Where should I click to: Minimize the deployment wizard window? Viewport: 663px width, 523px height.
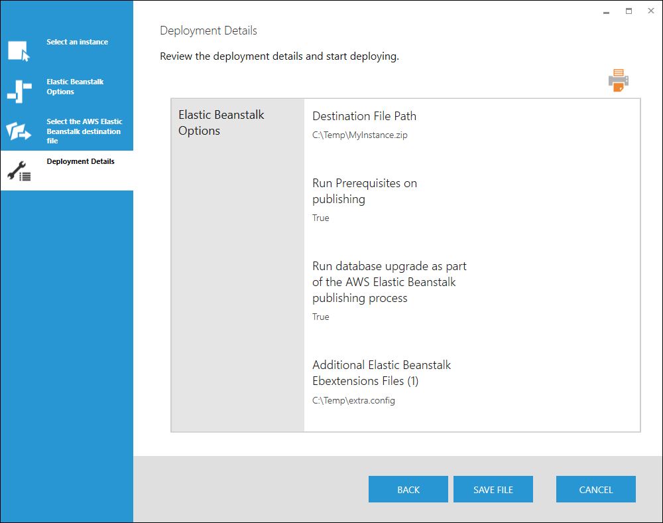pyautogui.click(x=606, y=12)
